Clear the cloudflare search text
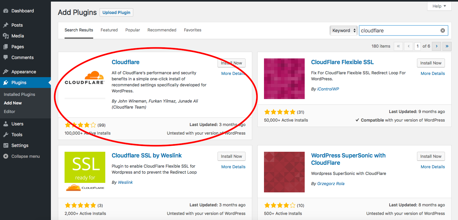Viewport: 458px width, 220px height. tap(442, 30)
